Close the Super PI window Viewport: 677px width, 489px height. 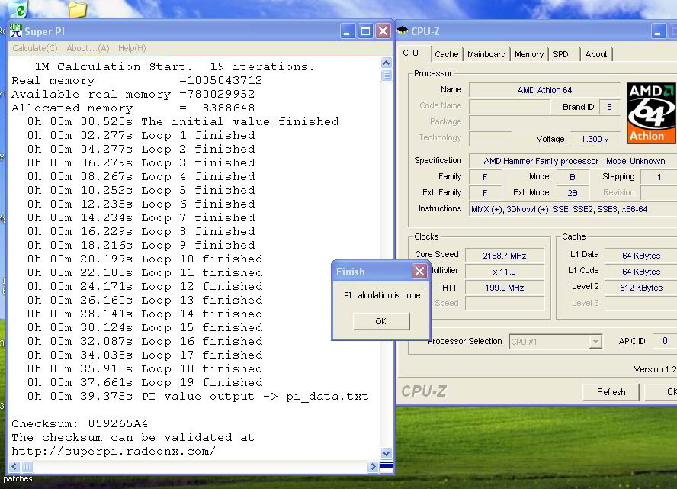pos(383,31)
